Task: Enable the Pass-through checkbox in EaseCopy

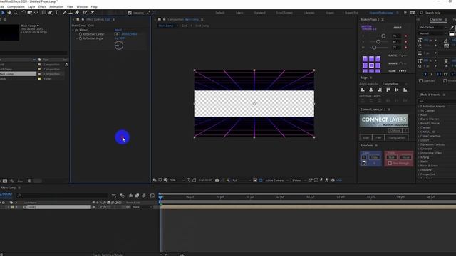Action: 390,163
